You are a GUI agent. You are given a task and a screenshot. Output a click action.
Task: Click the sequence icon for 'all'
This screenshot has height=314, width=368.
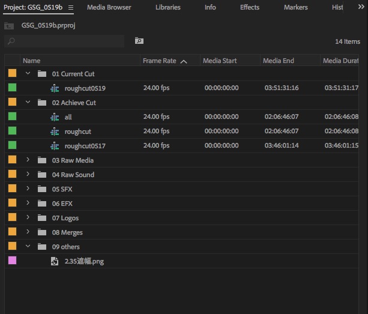point(55,117)
